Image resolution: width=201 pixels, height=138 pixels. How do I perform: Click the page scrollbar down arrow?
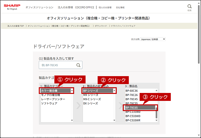199,135
